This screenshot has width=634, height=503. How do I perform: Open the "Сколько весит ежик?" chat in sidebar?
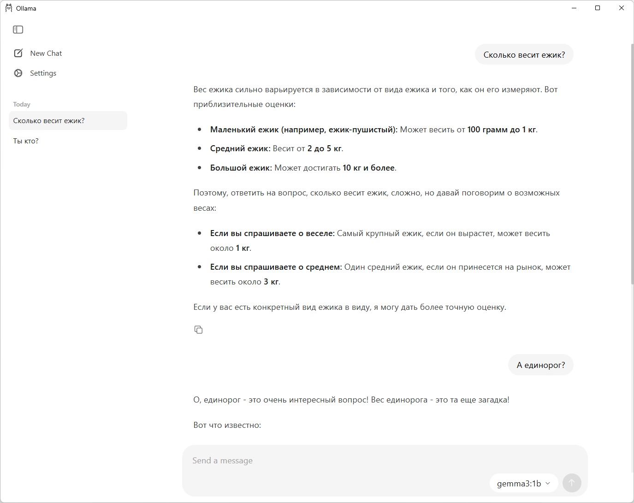(68, 121)
